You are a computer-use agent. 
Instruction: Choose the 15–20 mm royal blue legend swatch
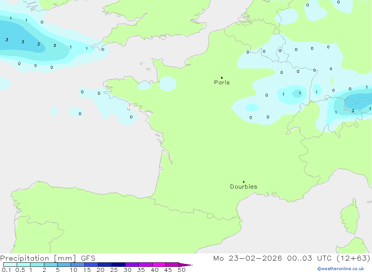pos(92,265)
